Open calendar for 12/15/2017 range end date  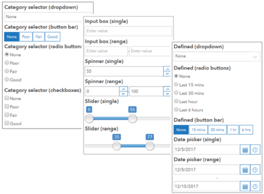(245, 186)
